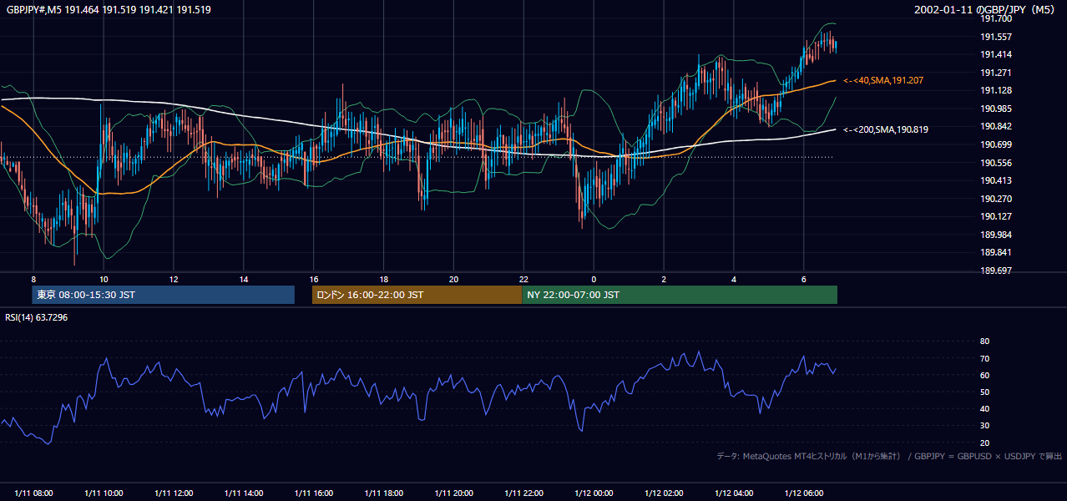This screenshot has height=501, width=1067.
Task: Click price axis label 190.127
Action: pos(996,216)
